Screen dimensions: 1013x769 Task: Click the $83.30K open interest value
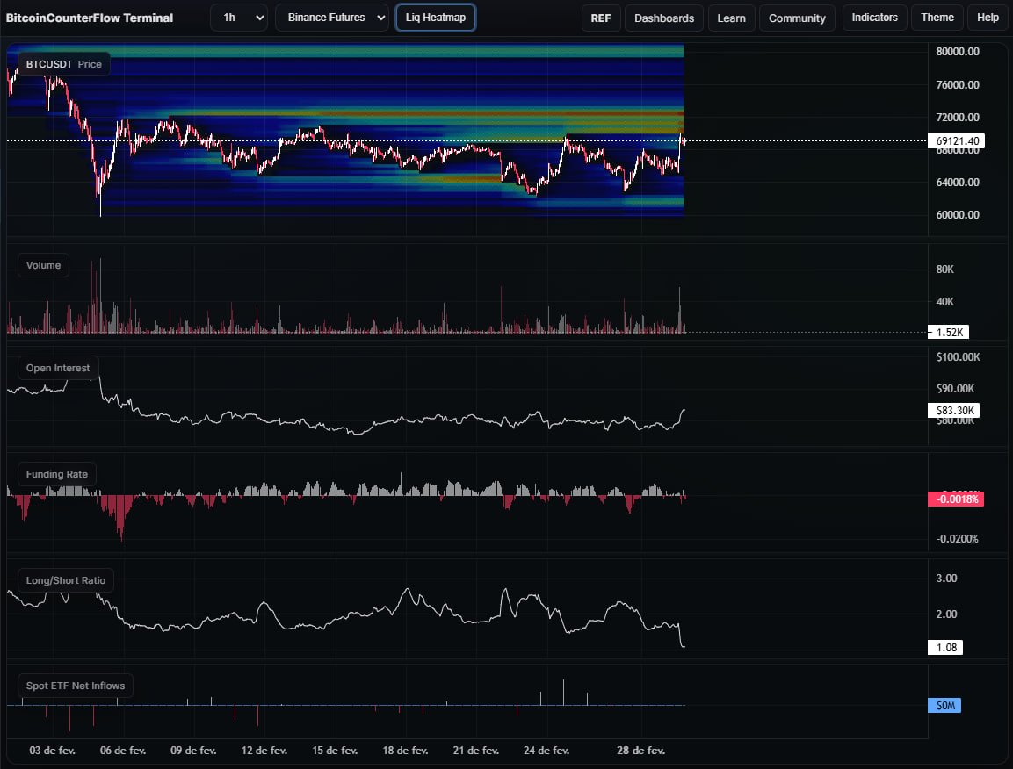952,409
